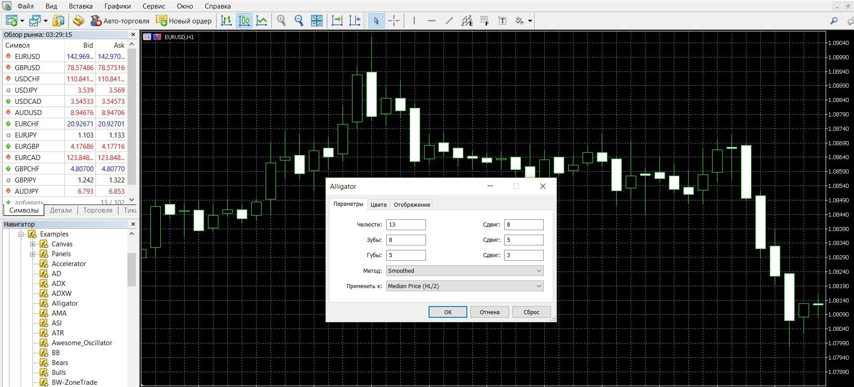Select the EURUSD row in Market Watch
Screen dimensions: 854x387
click(65, 57)
